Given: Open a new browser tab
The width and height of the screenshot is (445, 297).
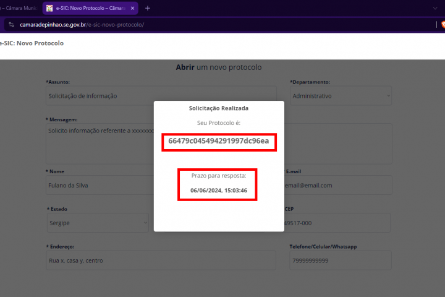Looking at the screenshot, I should pyautogui.click(x=147, y=8).
